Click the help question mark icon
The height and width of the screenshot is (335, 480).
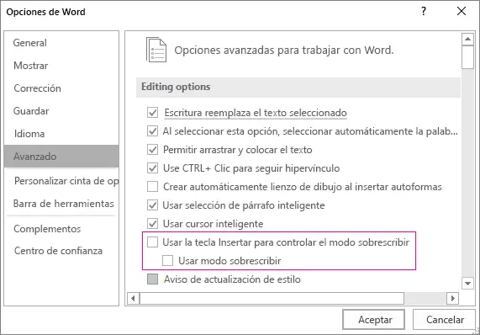pos(424,11)
